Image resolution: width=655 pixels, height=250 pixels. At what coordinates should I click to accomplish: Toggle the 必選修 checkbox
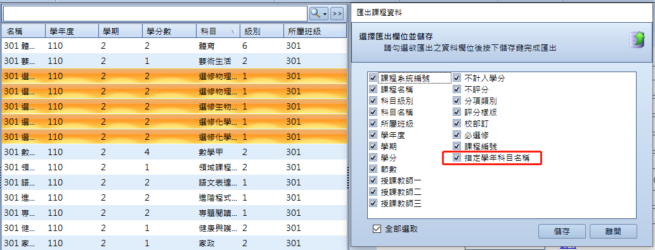[457, 135]
